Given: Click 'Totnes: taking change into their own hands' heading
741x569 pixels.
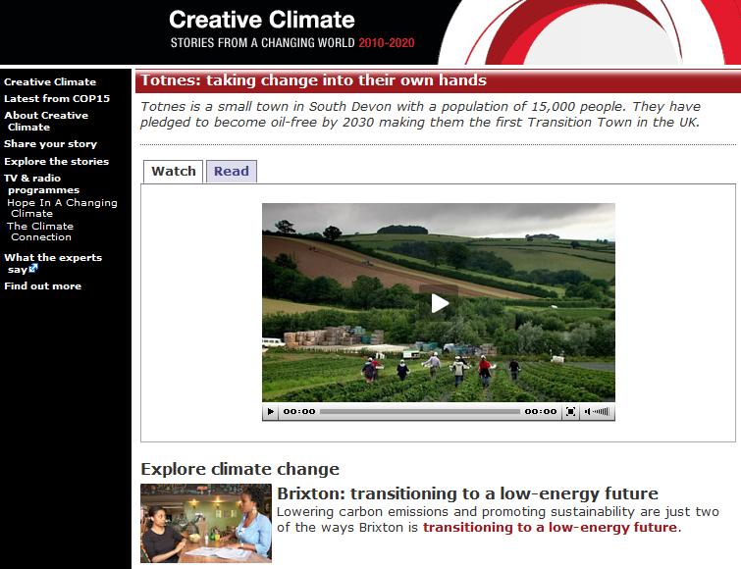Looking at the screenshot, I should (x=314, y=80).
